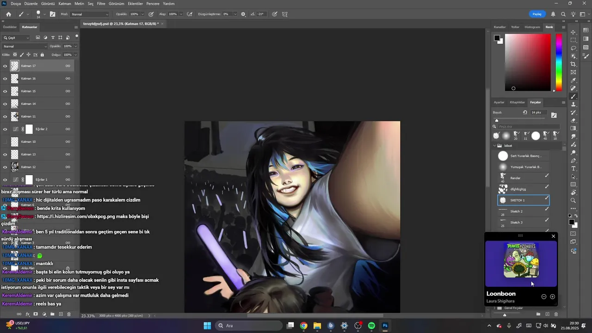This screenshot has width=592, height=333.
Task: Add layer mask at Layers panel bottom
Action: tap(36, 314)
